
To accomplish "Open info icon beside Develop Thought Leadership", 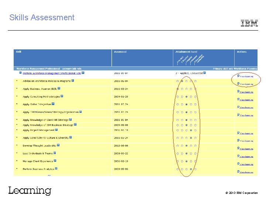I will [58, 145].
